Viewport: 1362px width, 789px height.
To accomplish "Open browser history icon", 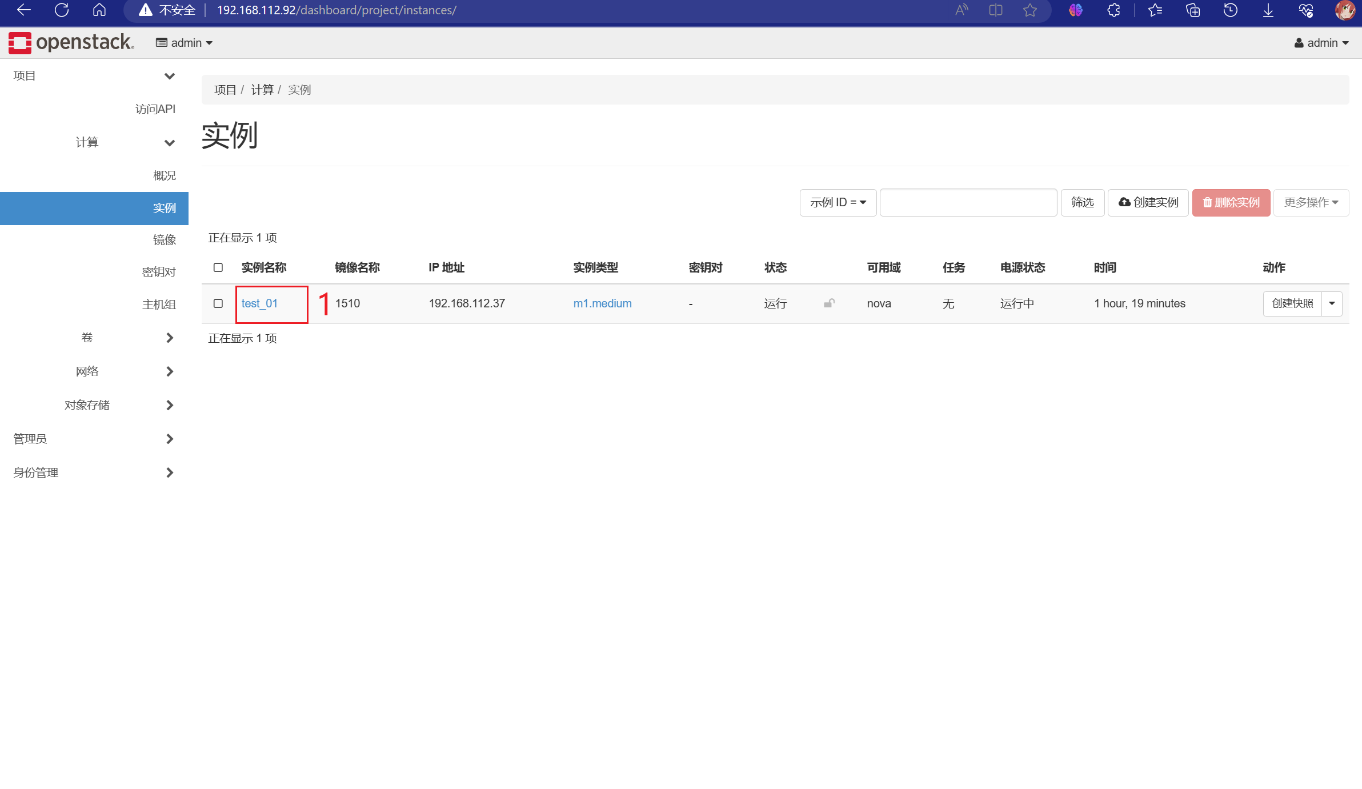I will [1231, 10].
